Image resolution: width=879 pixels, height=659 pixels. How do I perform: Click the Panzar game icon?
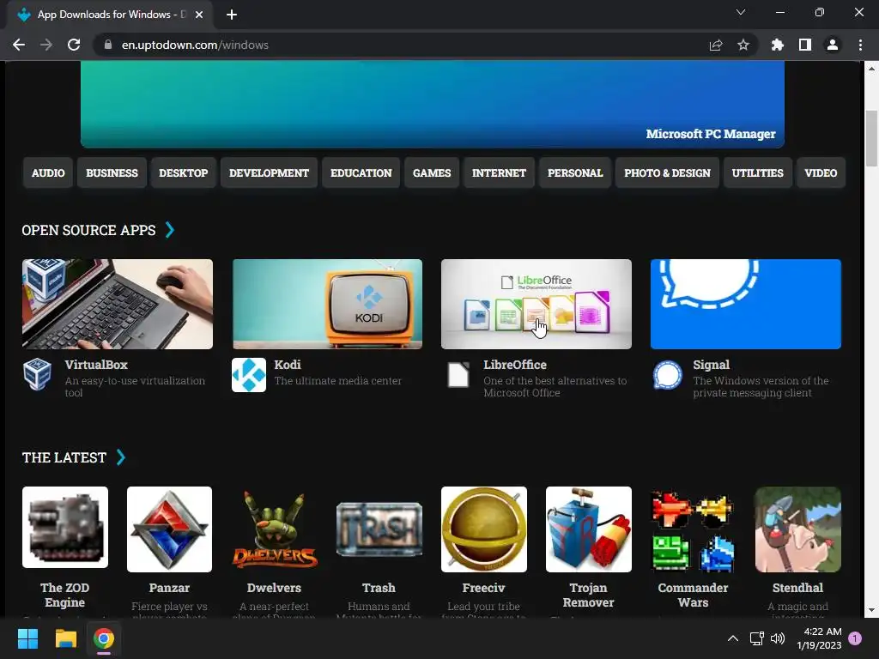point(169,529)
